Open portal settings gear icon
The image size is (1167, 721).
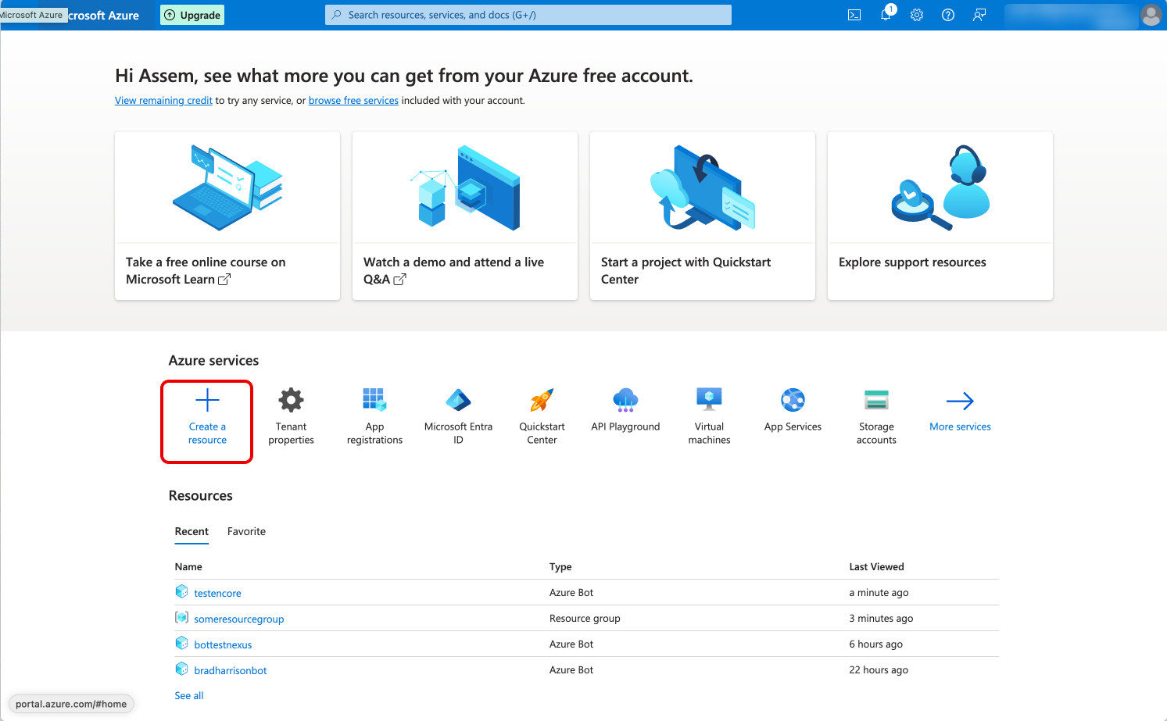(x=917, y=15)
